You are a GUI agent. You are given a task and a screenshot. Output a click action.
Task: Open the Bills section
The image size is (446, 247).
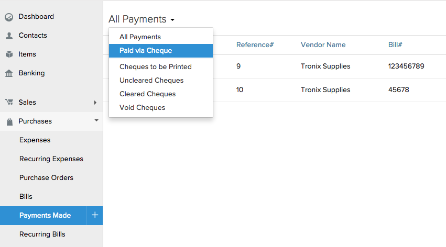pos(26,197)
